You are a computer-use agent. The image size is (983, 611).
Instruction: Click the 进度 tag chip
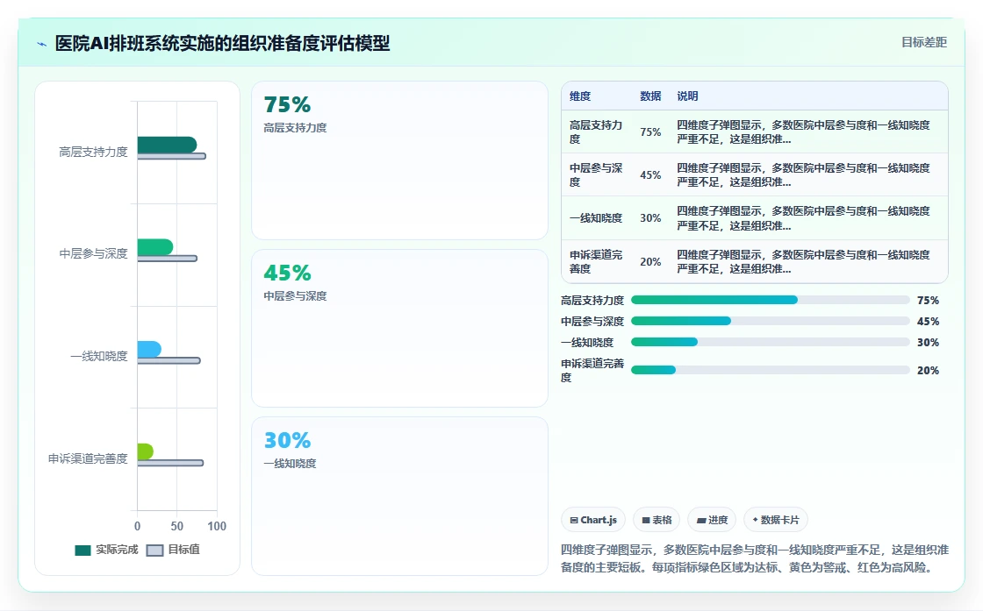(712, 520)
